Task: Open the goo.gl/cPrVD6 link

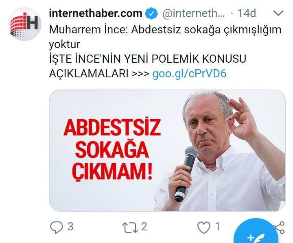Action: [x=189, y=73]
